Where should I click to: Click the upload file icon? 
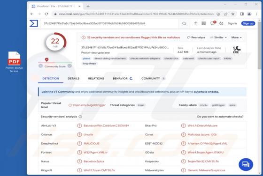click(x=195, y=23)
